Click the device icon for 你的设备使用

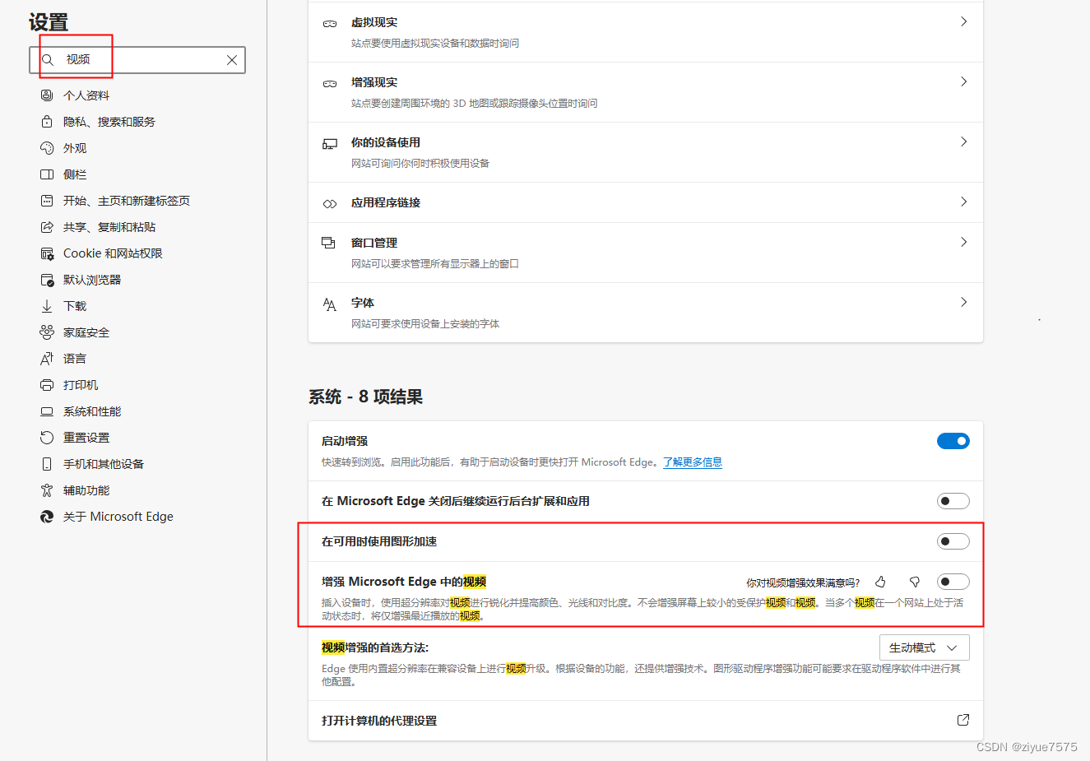(330, 144)
